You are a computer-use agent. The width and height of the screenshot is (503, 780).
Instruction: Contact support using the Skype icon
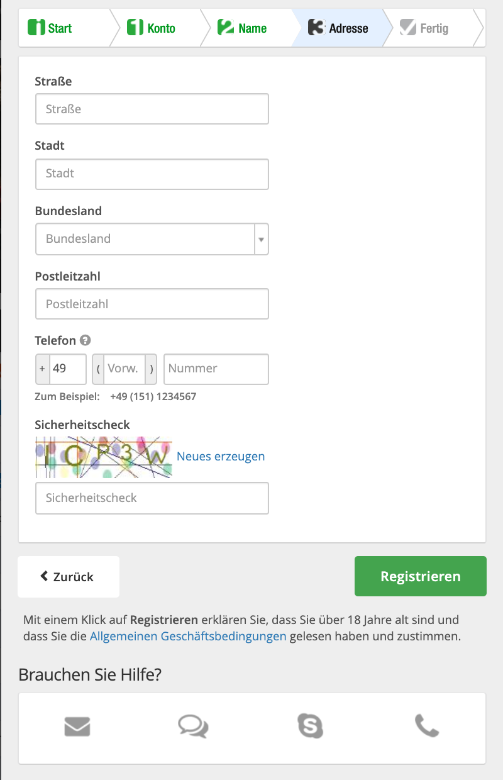coord(310,726)
